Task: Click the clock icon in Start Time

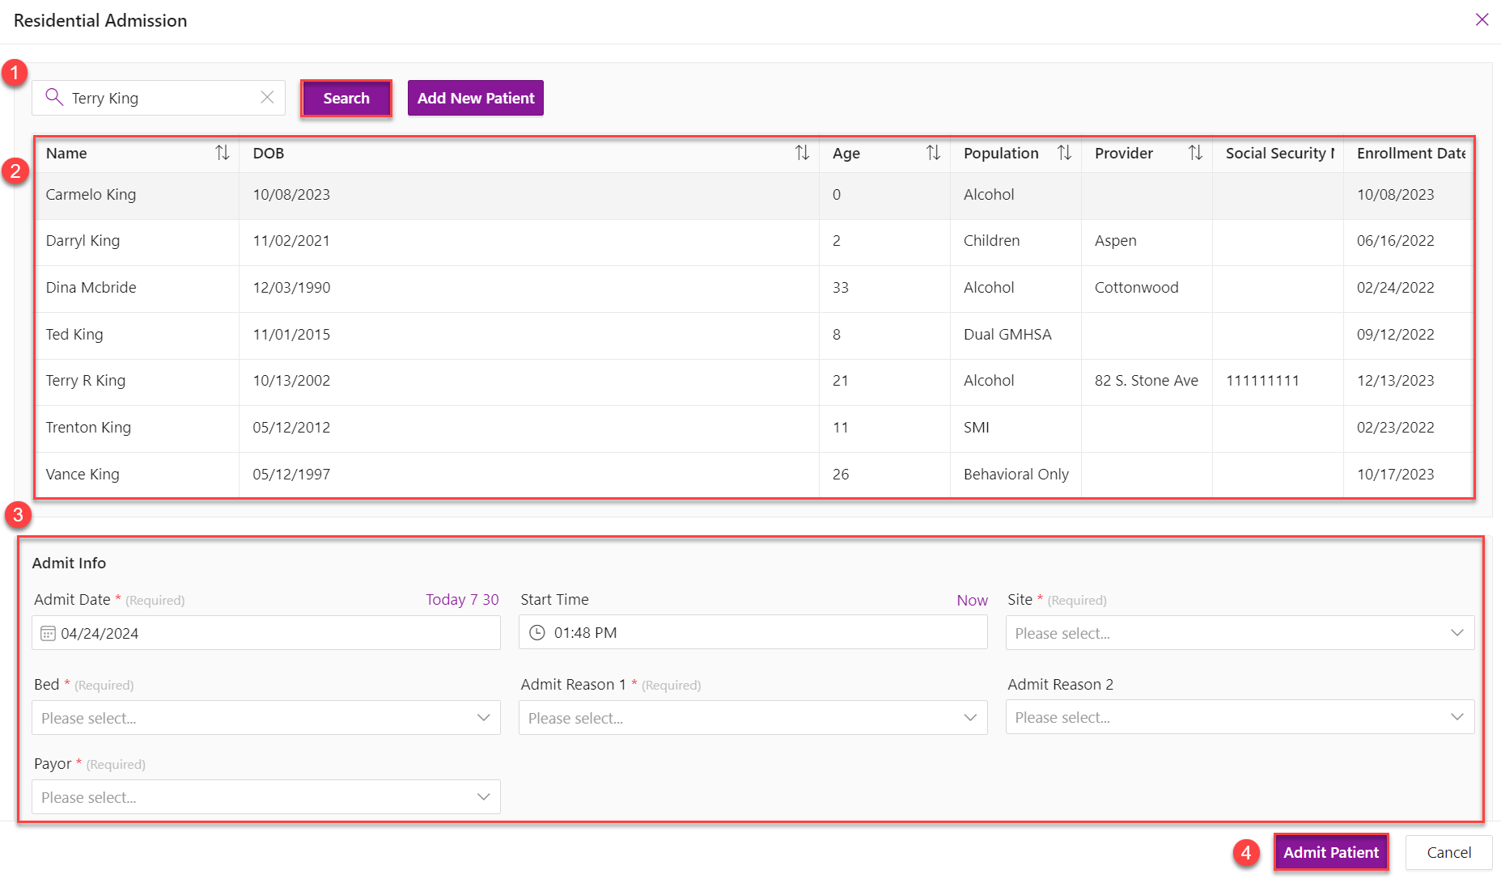Action: coord(536,632)
